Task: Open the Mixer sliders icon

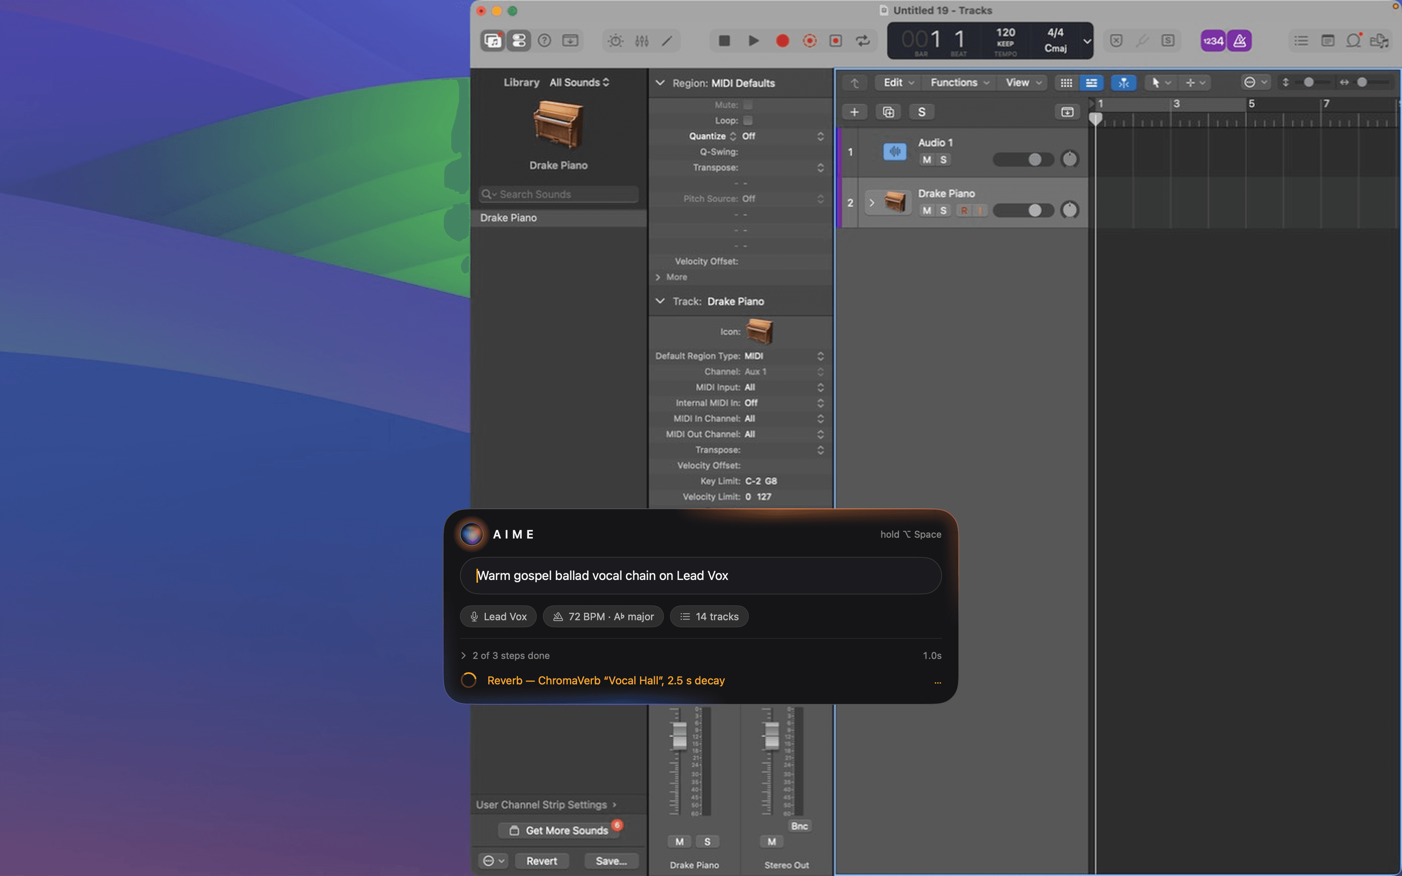Action: [641, 41]
